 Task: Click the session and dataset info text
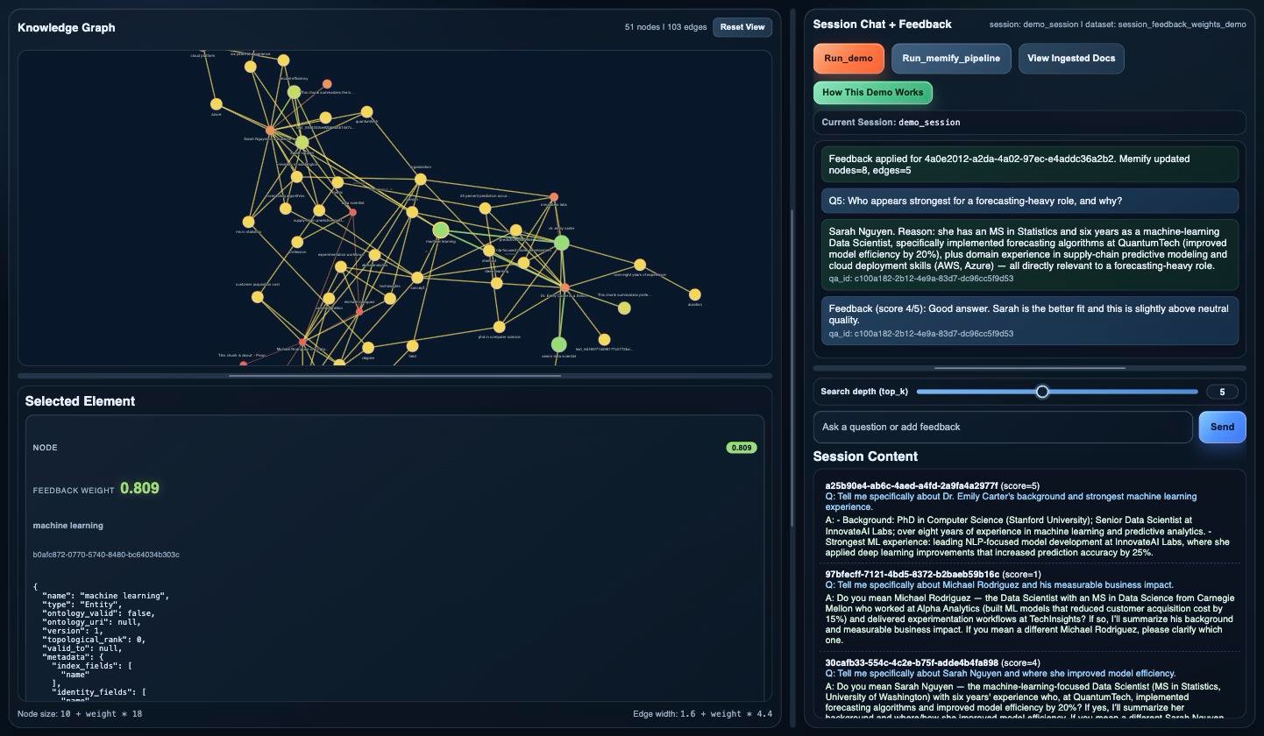pos(1118,25)
